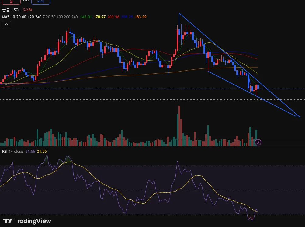The image size is (305, 227).
Task: Click the red MA value 200.96
Action: click(x=113, y=17)
